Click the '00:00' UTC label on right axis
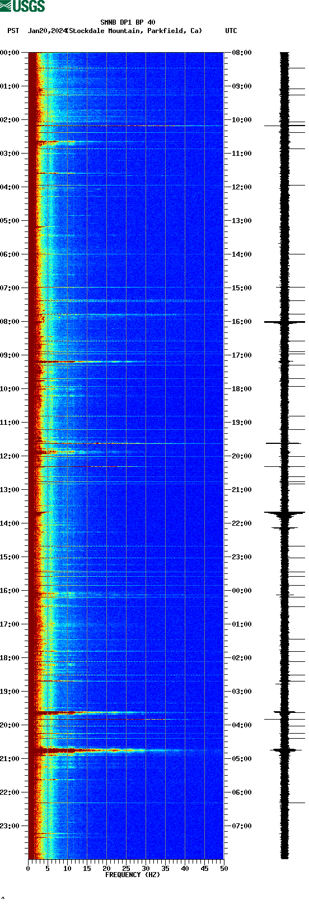Viewport: 309px width, 904px height. pyautogui.click(x=242, y=591)
